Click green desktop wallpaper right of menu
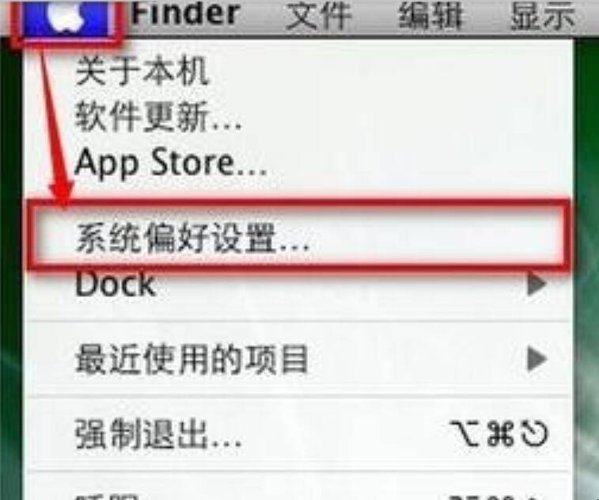599x500 pixels. 586,268
